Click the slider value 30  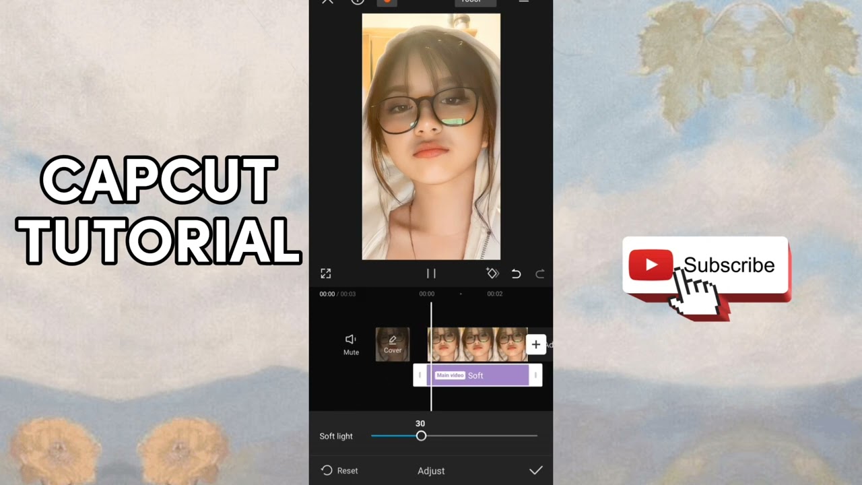pos(420,423)
